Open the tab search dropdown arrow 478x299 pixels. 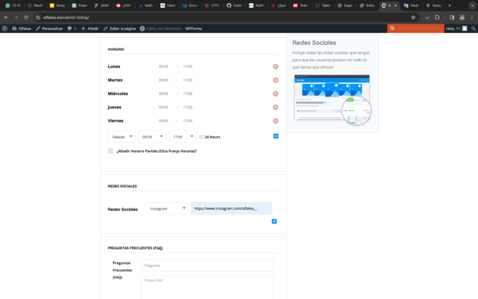click(x=472, y=6)
